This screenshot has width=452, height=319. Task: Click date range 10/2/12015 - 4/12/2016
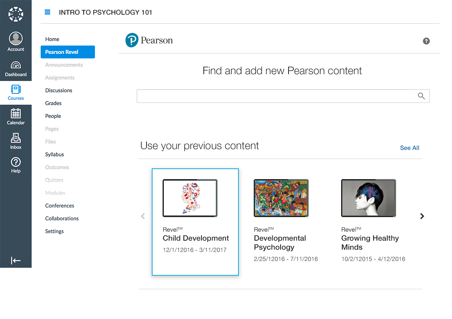[x=373, y=259]
